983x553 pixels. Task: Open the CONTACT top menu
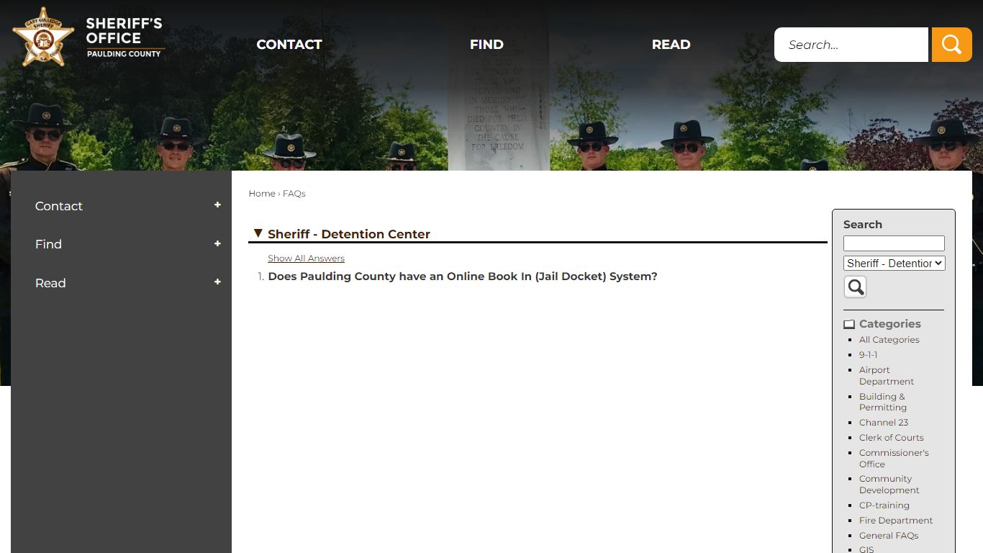[289, 45]
